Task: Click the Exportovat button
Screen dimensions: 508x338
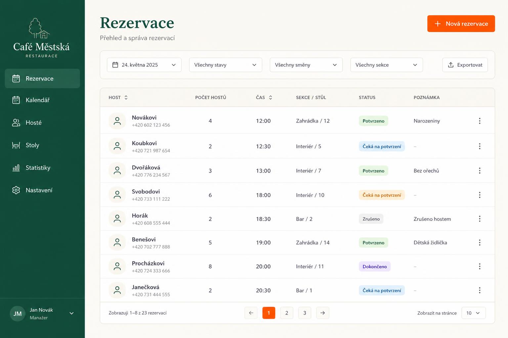Action: [x=465, y=65]
